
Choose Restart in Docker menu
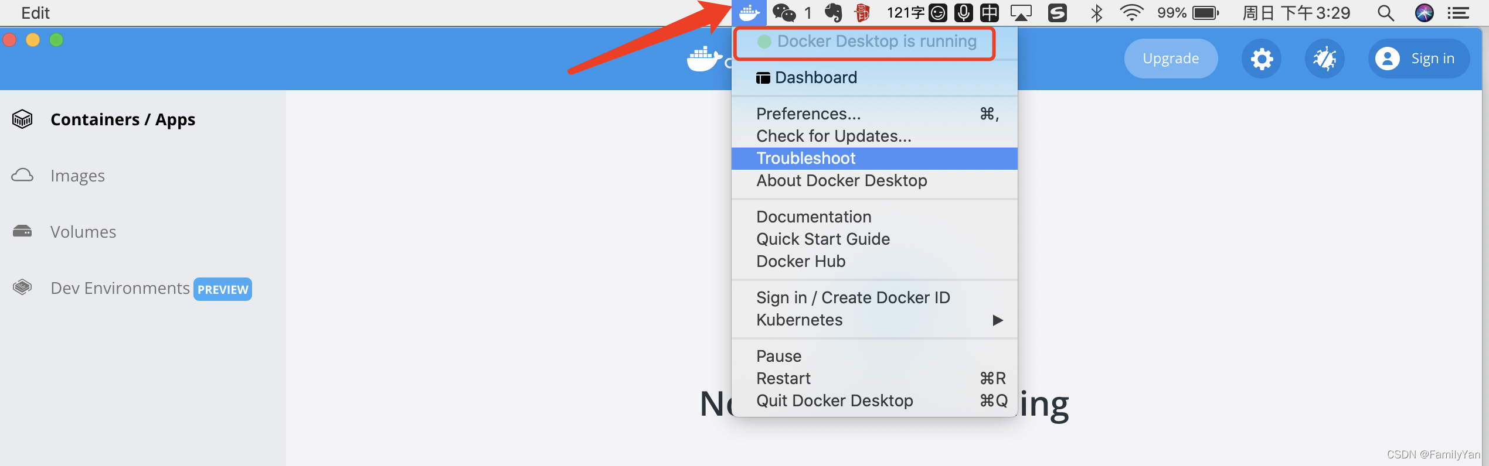(875, 378)
